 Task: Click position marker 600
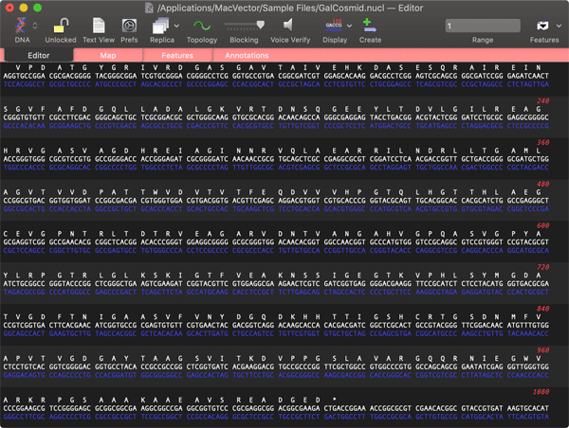click(x=542, y=225)
